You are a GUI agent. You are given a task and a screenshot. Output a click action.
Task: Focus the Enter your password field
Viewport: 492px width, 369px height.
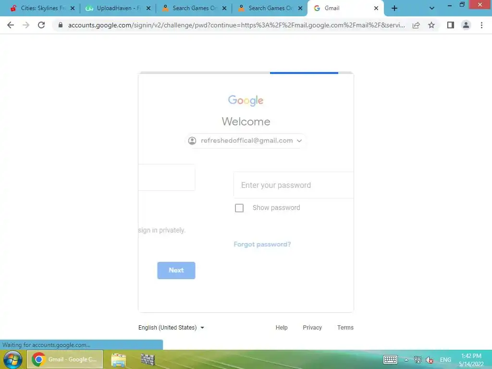(x=294, y=185)
